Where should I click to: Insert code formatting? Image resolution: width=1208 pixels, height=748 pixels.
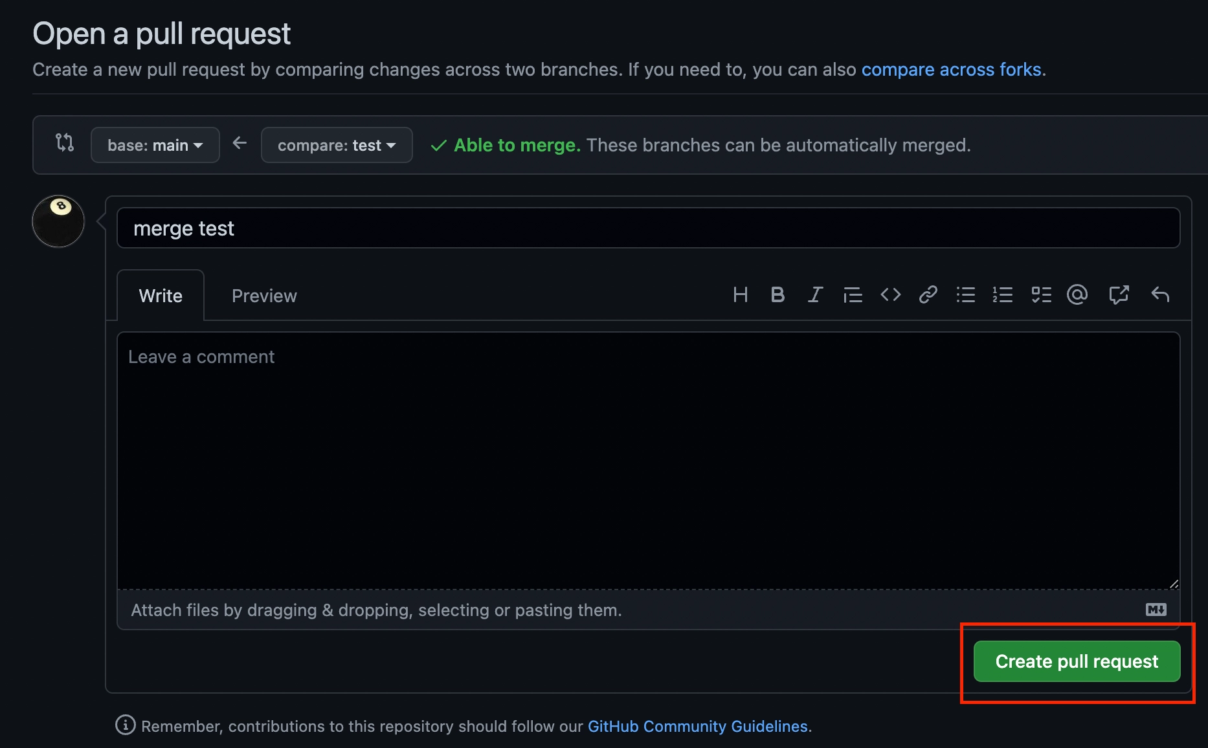click(891, 295)
